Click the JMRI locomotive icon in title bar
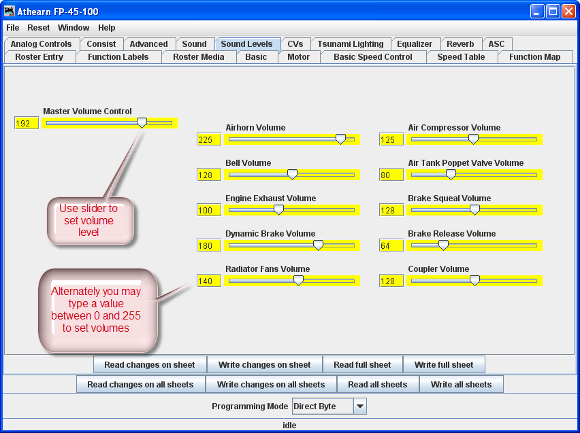580x433 pixels. click(10, 12)
